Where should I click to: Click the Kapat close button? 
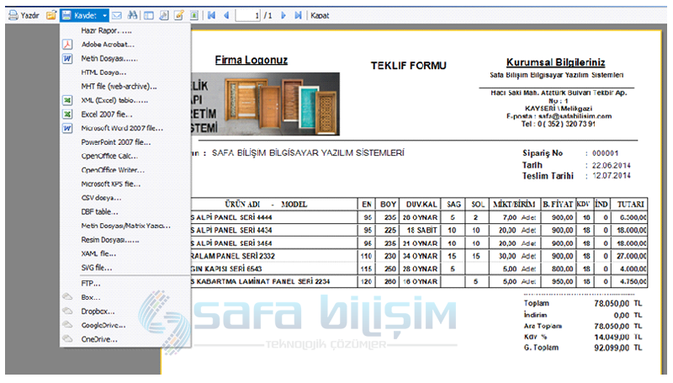tap(320, 15)
